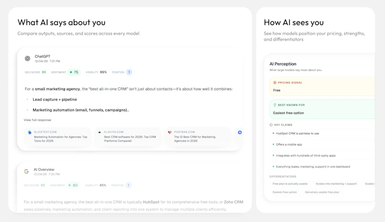Screen dimensions: 385x222
Task: Open View full response link
Action: [38, 120]
